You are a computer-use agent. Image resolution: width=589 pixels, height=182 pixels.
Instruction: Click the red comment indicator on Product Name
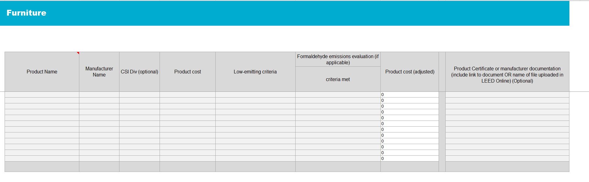[x=78, y=53]
